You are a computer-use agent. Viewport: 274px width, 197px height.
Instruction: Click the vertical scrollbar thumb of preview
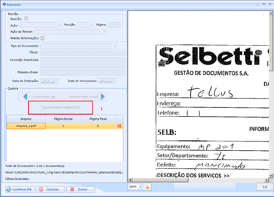[x=271, y=43]
